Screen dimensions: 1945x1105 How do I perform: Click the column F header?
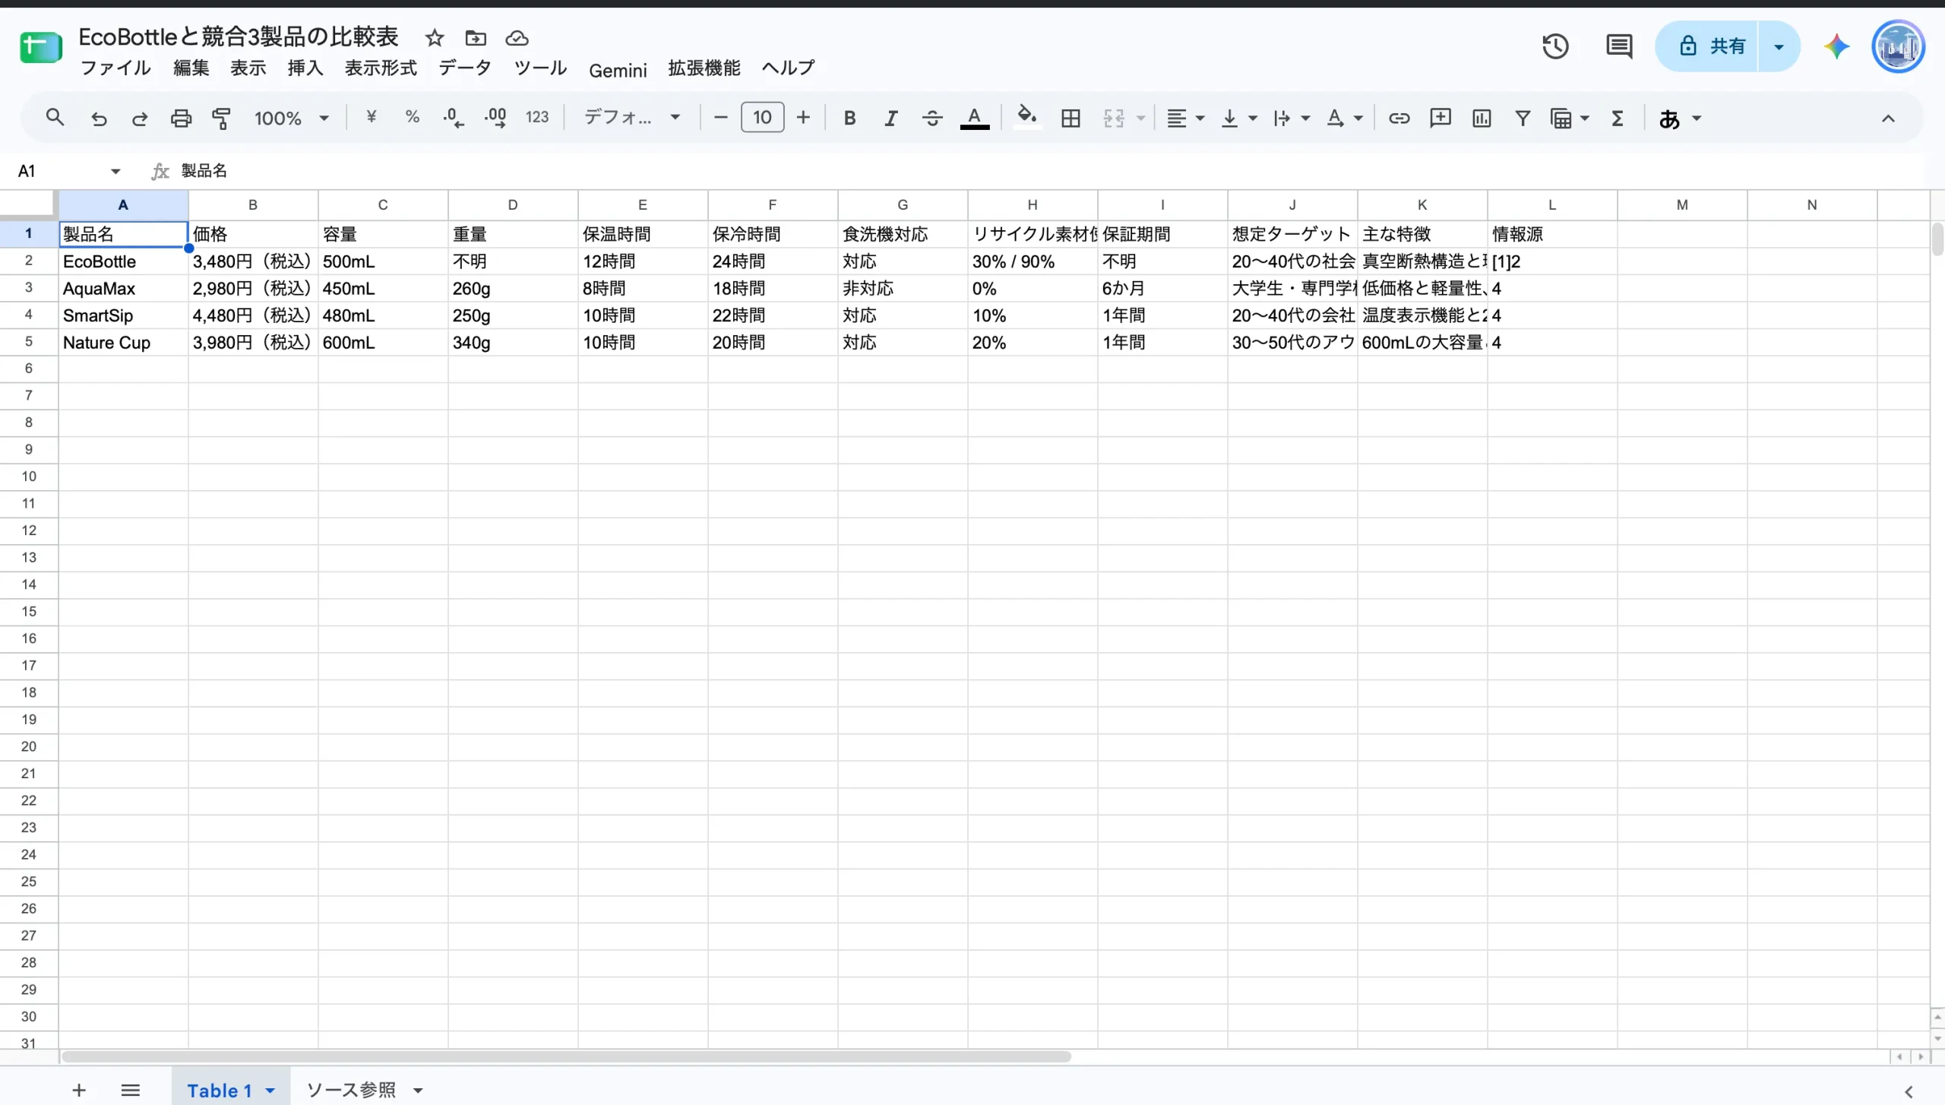(773, 204)
